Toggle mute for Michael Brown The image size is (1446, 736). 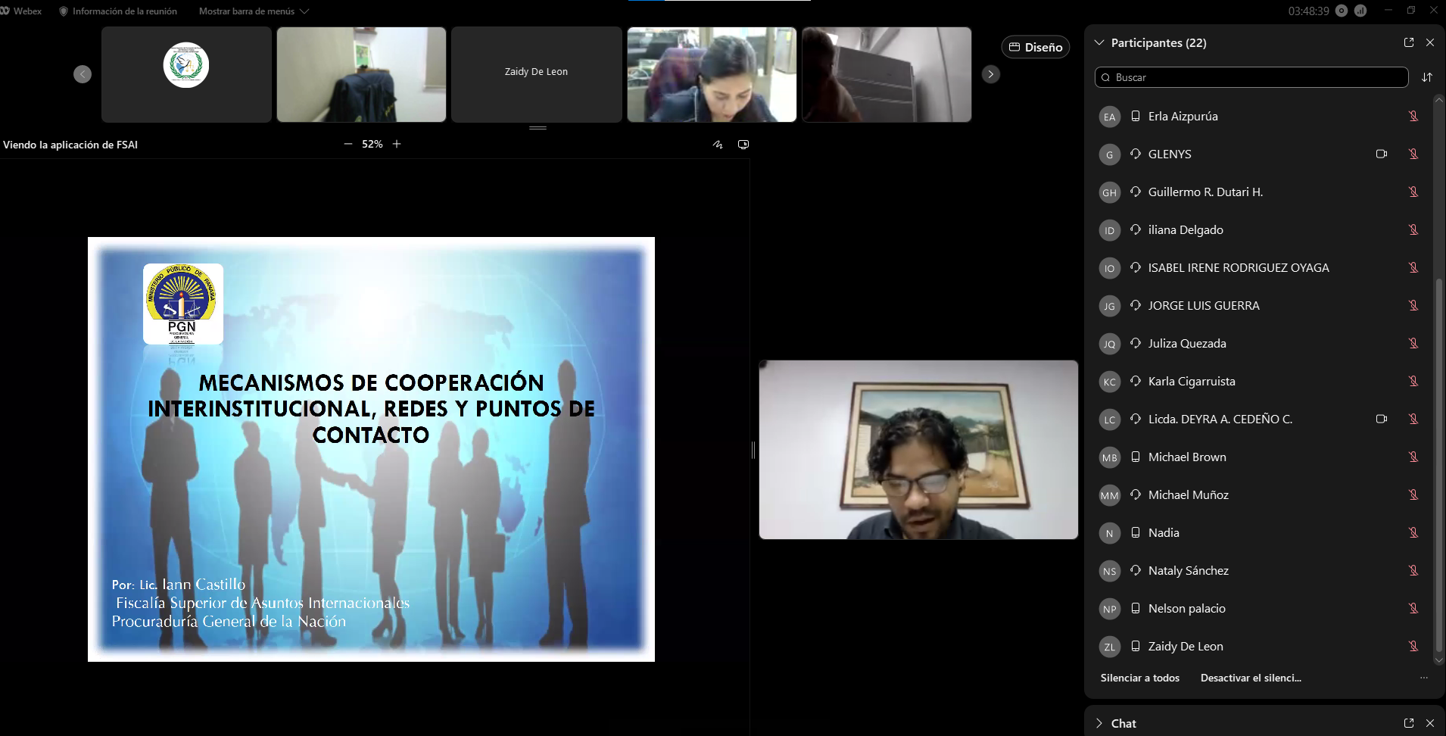coord(1413,457)
